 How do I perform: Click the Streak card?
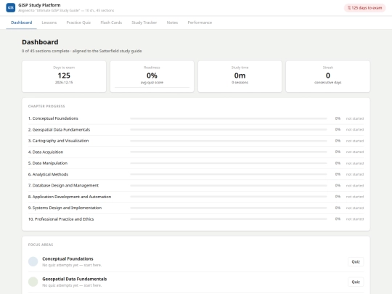click(x=327, y=76)
